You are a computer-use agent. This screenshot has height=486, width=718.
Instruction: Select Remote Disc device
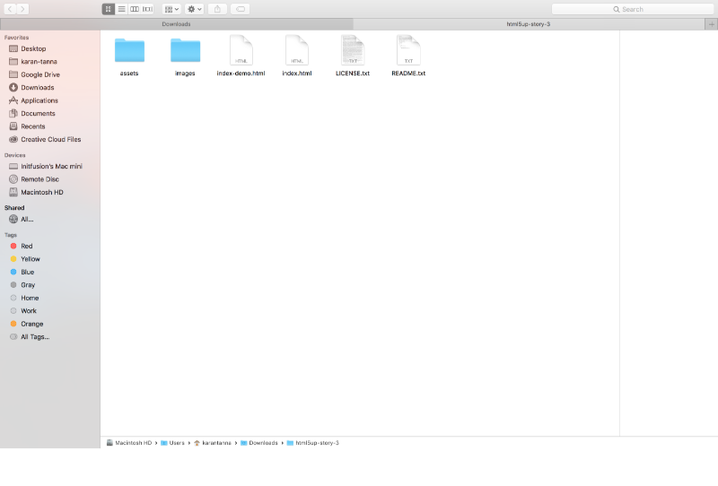(x=50, y=179)
